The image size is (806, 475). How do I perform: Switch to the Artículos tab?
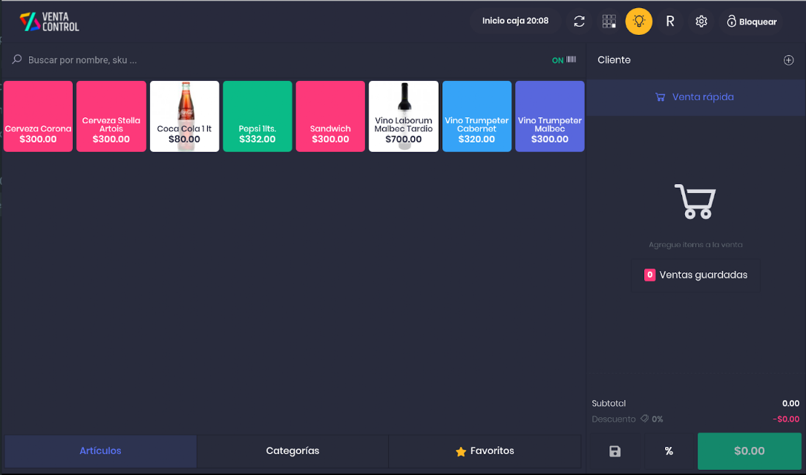click(x=101, y=451)
